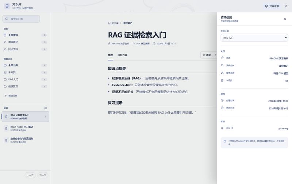Click the folder icon beside RAG 入门
This screenshot has height=184, width=292.
[x=5, y=79]
